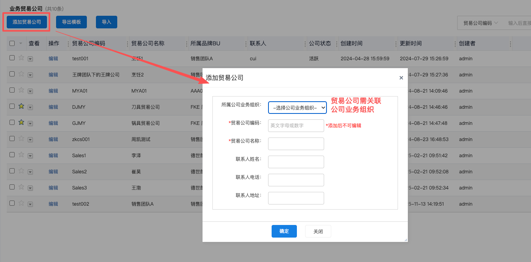Sort by 联系人 column header
This screenshot has width=531, height=262.
click(x=258, y=43)
